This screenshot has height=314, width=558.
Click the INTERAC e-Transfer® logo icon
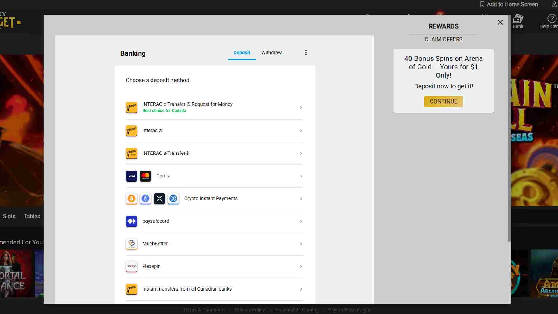(x=131, y=153)
